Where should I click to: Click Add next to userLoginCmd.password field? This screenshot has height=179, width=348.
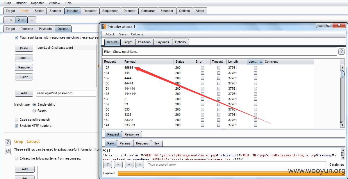(24, 93)
